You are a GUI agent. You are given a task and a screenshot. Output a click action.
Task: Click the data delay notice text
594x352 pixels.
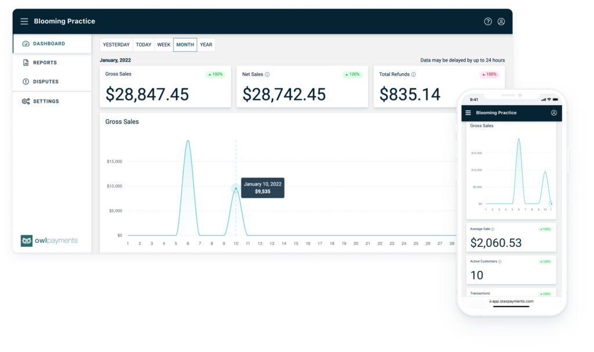[x=462, y=60]
